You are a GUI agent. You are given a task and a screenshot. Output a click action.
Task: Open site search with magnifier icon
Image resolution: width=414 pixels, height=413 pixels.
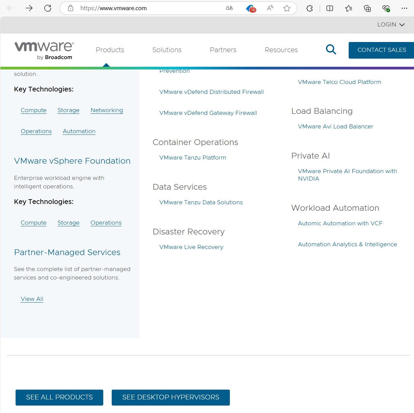pos(331,49)
